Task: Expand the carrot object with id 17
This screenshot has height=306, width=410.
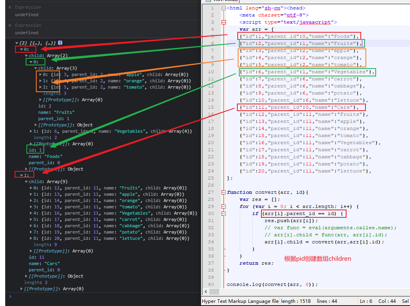Action: pos(31,219)
